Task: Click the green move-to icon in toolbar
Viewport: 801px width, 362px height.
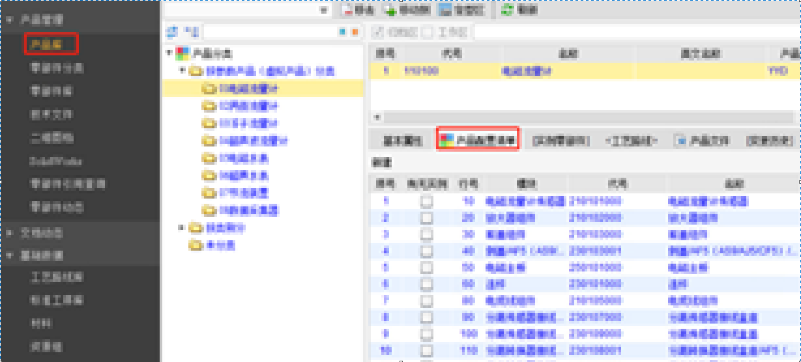Action: (390, 10)
